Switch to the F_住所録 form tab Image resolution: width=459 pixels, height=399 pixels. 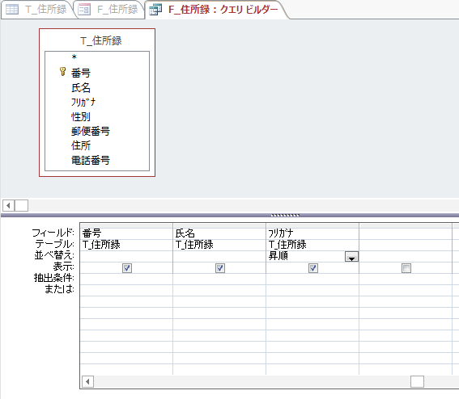[x=110, y=10]
